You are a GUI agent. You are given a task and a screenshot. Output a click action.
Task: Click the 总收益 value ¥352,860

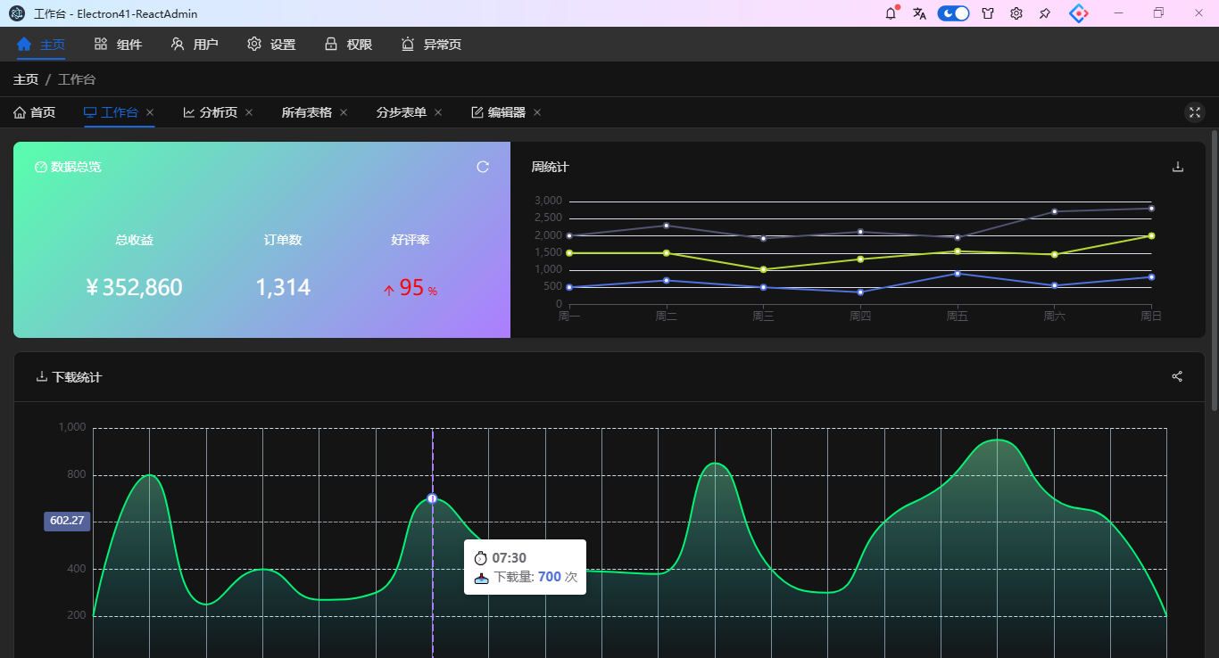[134, 287]
